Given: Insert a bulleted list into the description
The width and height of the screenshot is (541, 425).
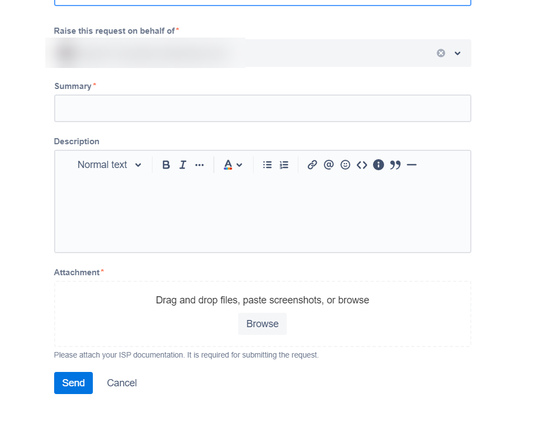Looking at the screenshot, I should [x=267, y=164].
